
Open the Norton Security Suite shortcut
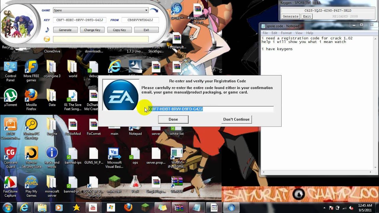(31, 158)
